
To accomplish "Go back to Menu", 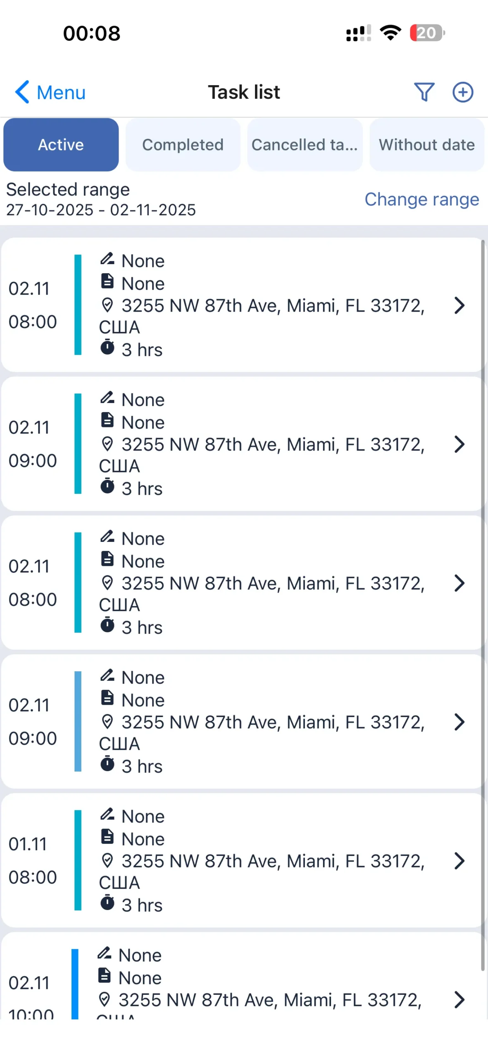I will point(61,92).
